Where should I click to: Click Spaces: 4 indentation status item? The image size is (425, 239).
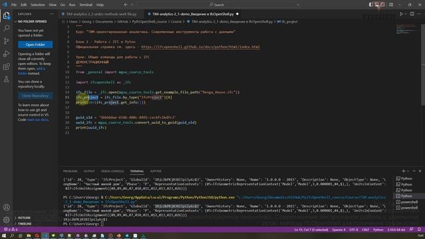pos(339,230)
